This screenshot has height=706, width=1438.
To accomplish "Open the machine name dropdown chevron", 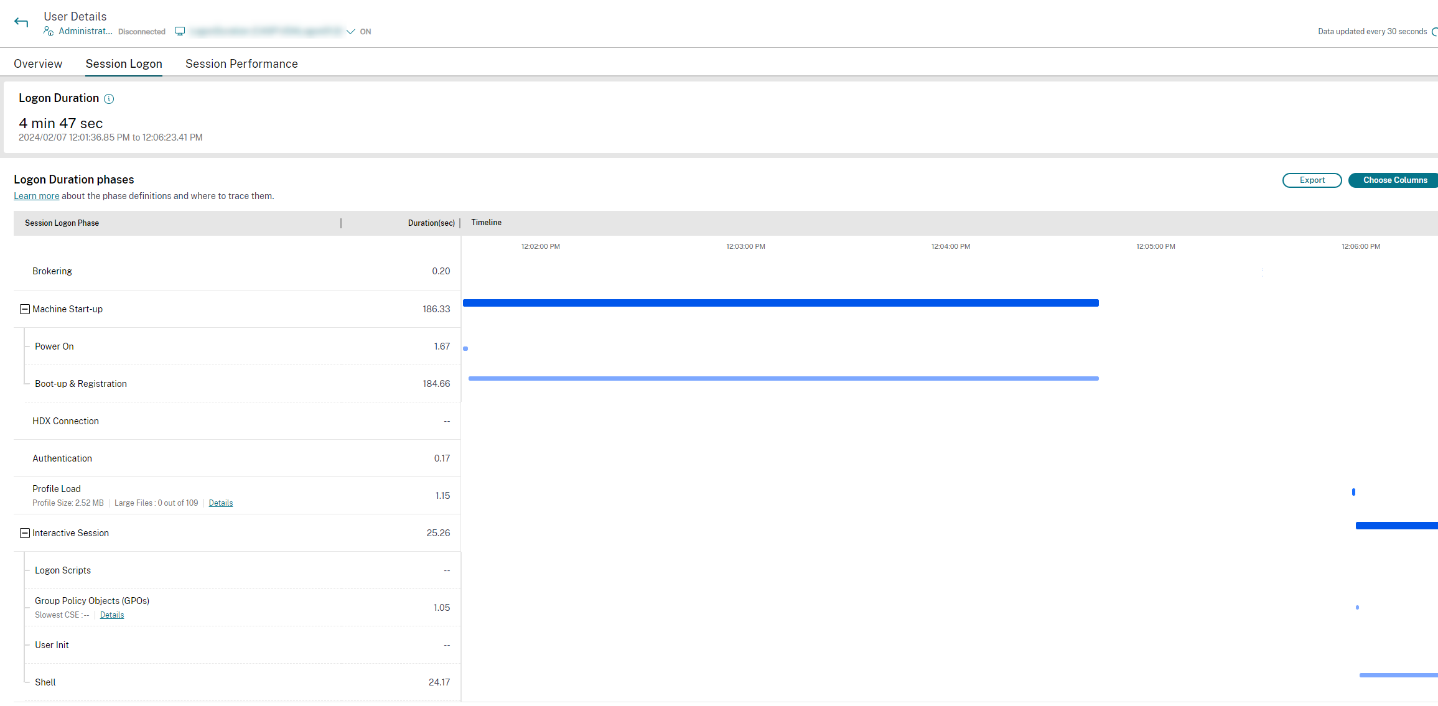I will point(350,32).
